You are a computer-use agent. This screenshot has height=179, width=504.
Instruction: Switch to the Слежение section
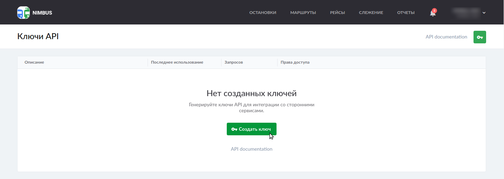point(371,13)
